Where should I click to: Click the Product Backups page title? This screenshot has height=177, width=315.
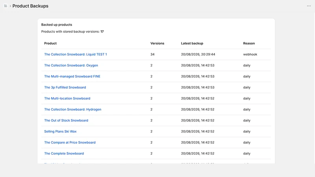(30, 6)
